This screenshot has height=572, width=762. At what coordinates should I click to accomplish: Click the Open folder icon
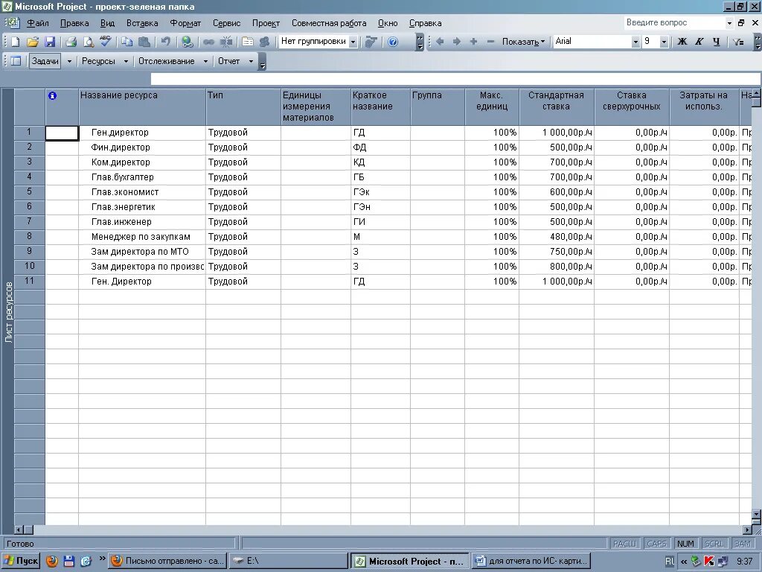click(x=32, y=42)
